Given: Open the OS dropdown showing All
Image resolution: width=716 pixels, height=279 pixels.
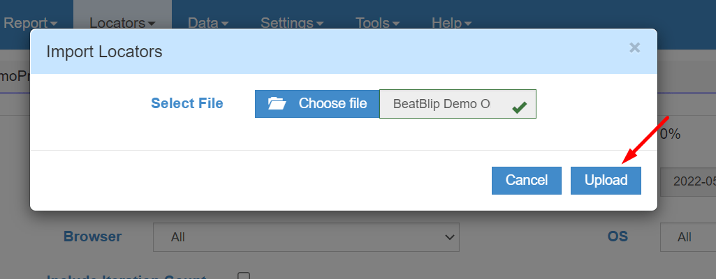Looking at the screenshot, I should pos(687,237).
